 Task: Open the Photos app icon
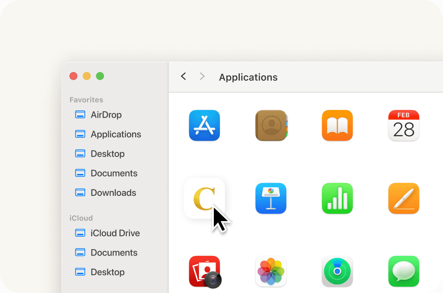[270, 271]
